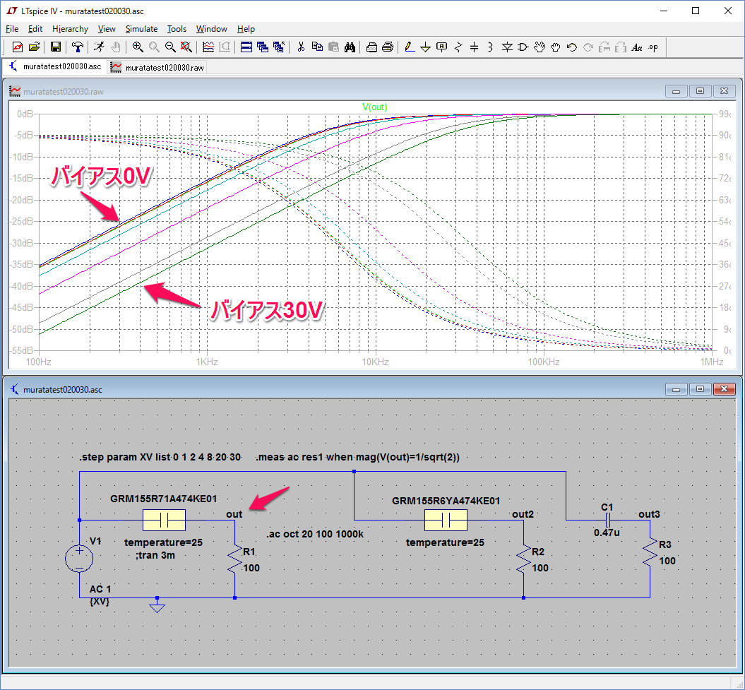This screenshot has height=690, width=745.
Task: Click the V(out) trace label
Action: [x=374, y=107]
